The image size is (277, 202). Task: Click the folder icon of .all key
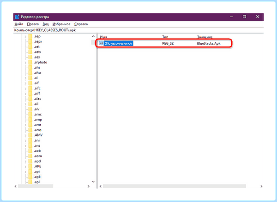pos(30,104)
